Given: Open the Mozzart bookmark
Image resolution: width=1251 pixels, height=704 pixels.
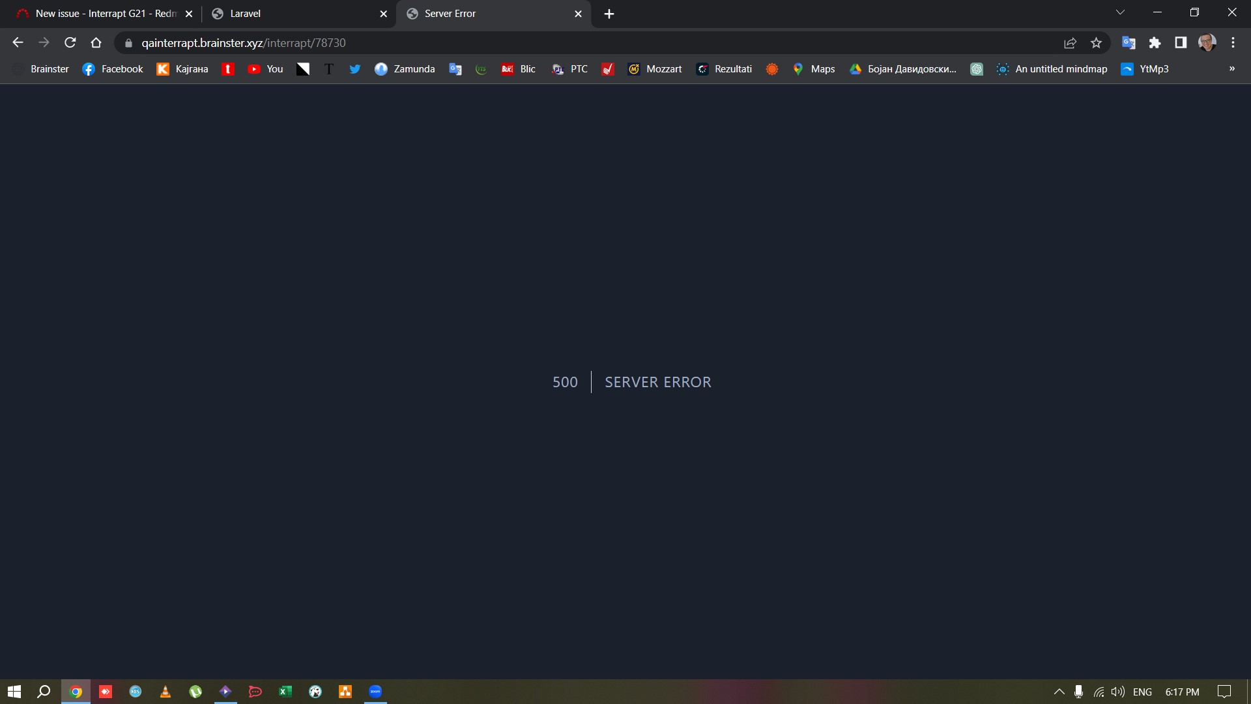Looking at the screenshot, I should coord(654,69).
